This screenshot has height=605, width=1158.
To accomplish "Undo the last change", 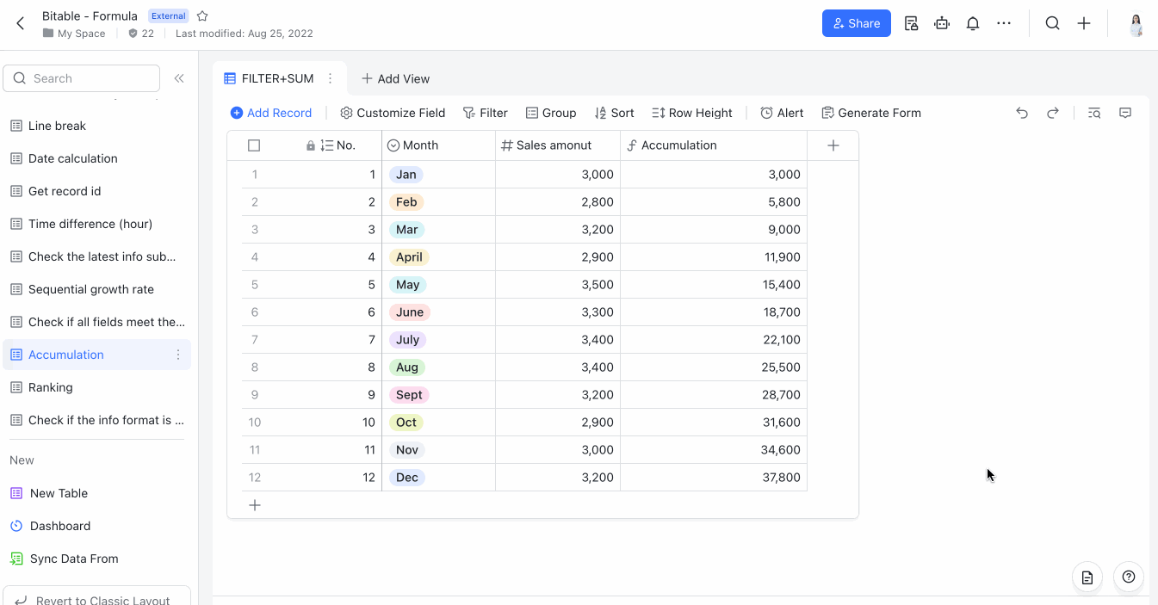I will tap(1021, 113).
